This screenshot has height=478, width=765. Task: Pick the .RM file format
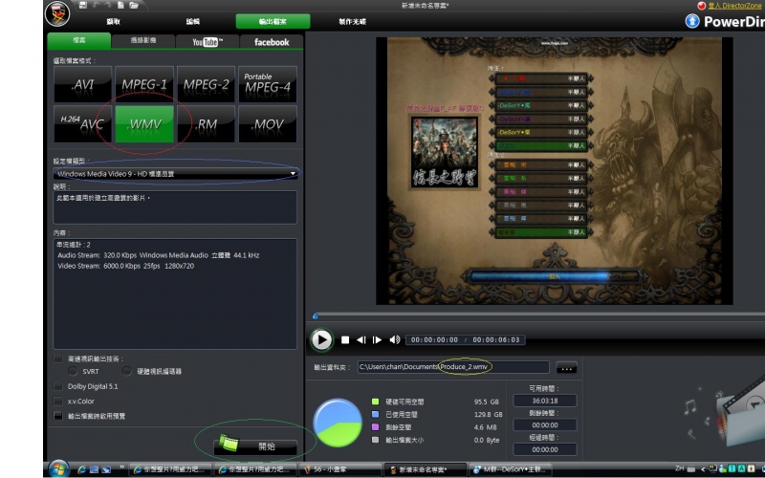click(x=206, y=124)
